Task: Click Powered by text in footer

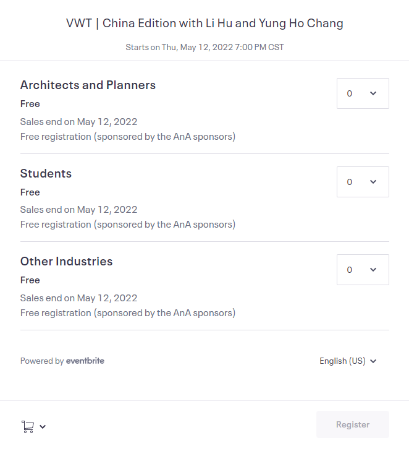Action: pyautogui.click(x=42, y=361)
